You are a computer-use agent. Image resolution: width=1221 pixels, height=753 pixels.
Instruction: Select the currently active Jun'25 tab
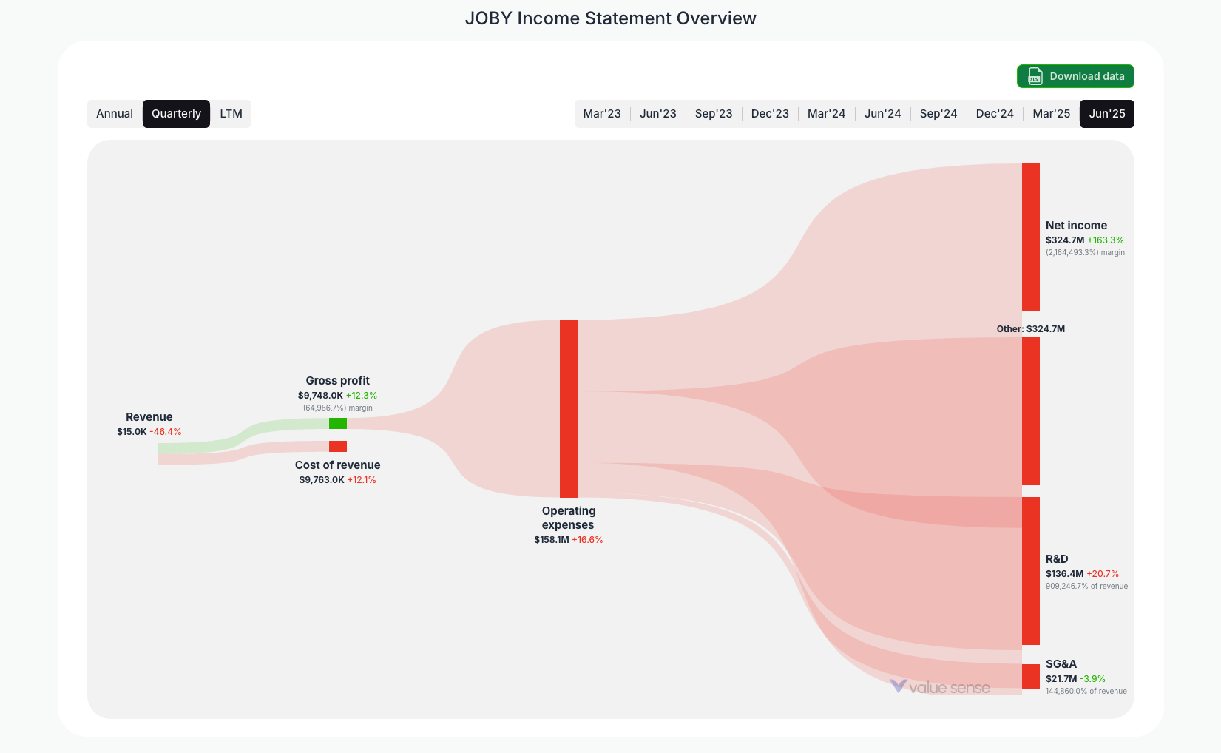pyautogui.click(x=1106, y=113)
